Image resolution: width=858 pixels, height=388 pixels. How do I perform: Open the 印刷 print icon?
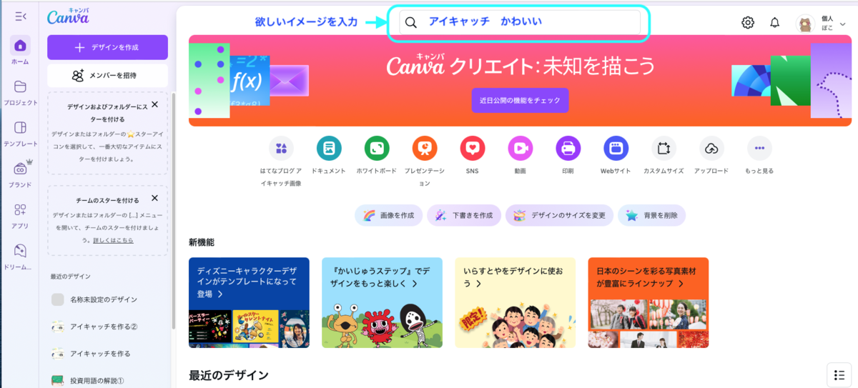(x=568, y=149)
